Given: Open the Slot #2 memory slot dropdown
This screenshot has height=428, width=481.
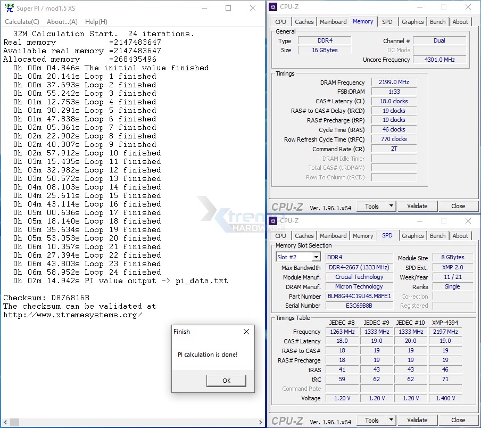Looking at the screenshot, I should tap(316, 257).
